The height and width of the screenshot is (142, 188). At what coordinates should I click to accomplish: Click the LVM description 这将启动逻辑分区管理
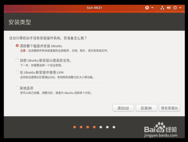pos(57,77)
